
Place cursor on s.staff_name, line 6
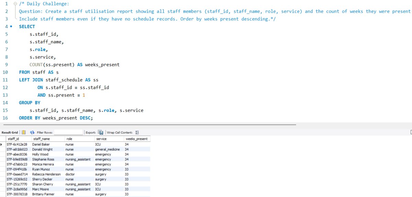pos(47,42)
